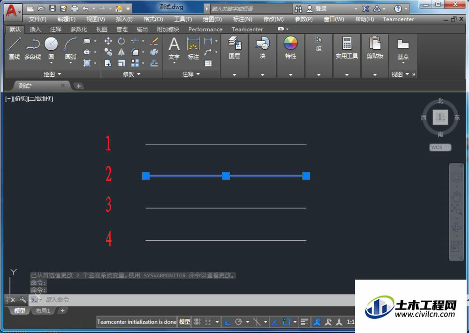Click the Array tool icon

pos(135,63)
